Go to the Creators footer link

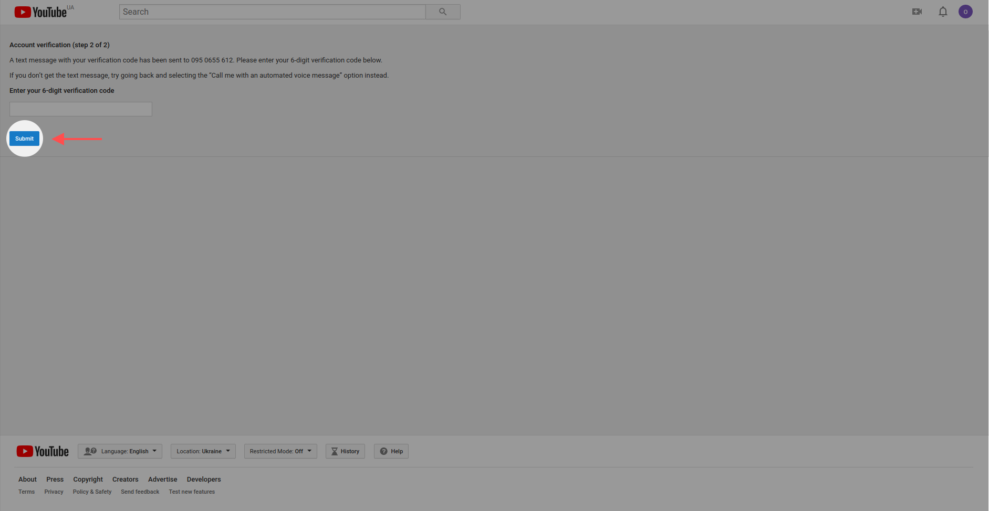click(125, 480)
